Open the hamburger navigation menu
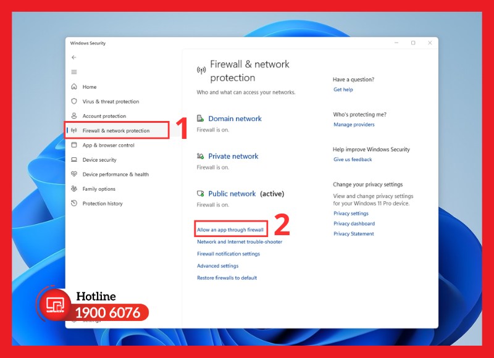This screenshot has height=358, width=494. pyautogui.click(x=74, y=72)
